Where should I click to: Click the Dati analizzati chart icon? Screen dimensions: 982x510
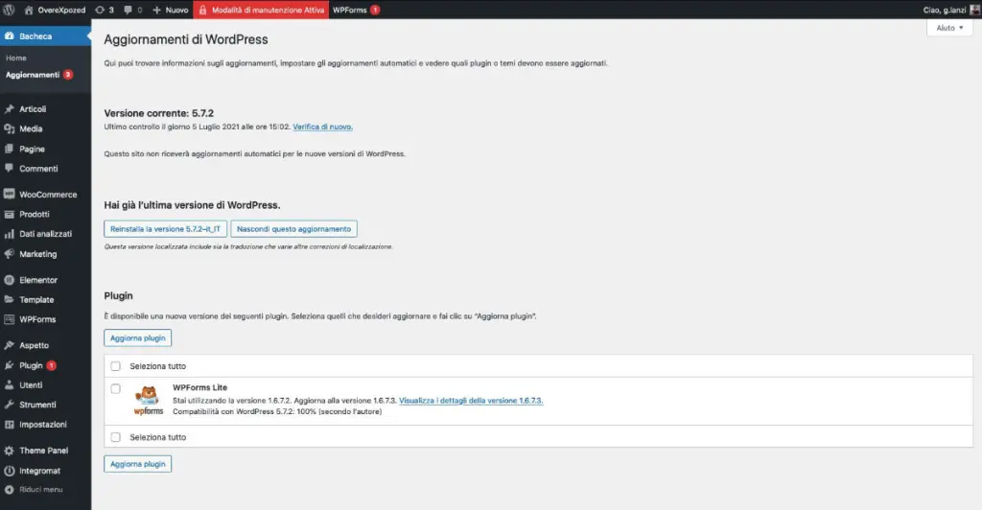coord(9,234)
